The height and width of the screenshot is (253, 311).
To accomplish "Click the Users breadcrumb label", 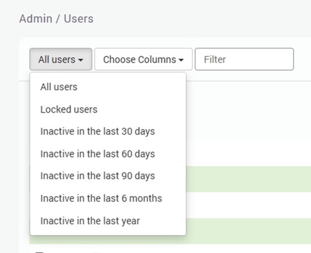I will point(78,19).
